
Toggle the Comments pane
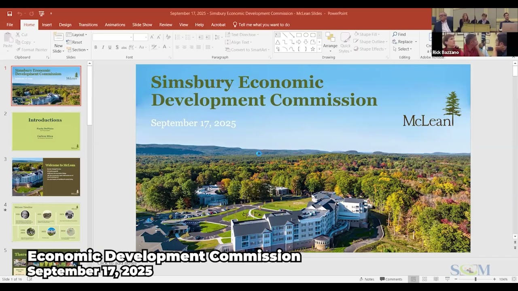click(x=391, y=279)
